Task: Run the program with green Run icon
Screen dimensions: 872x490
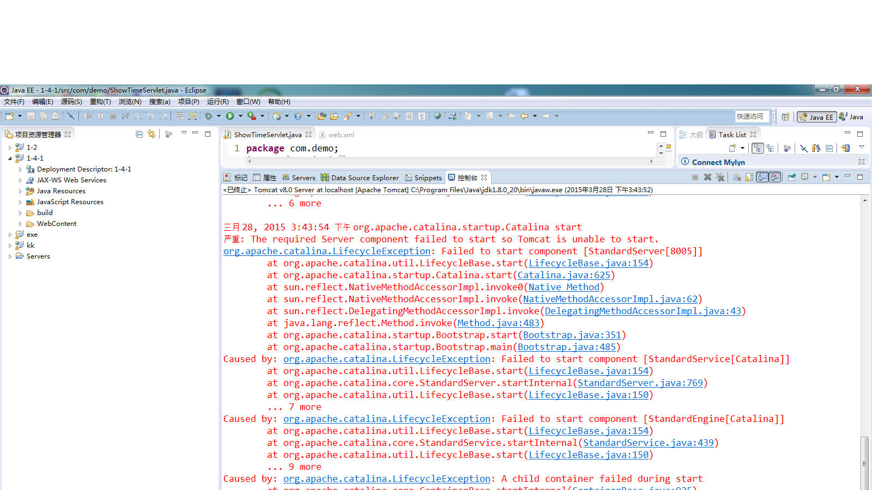Action: point(230,116)
